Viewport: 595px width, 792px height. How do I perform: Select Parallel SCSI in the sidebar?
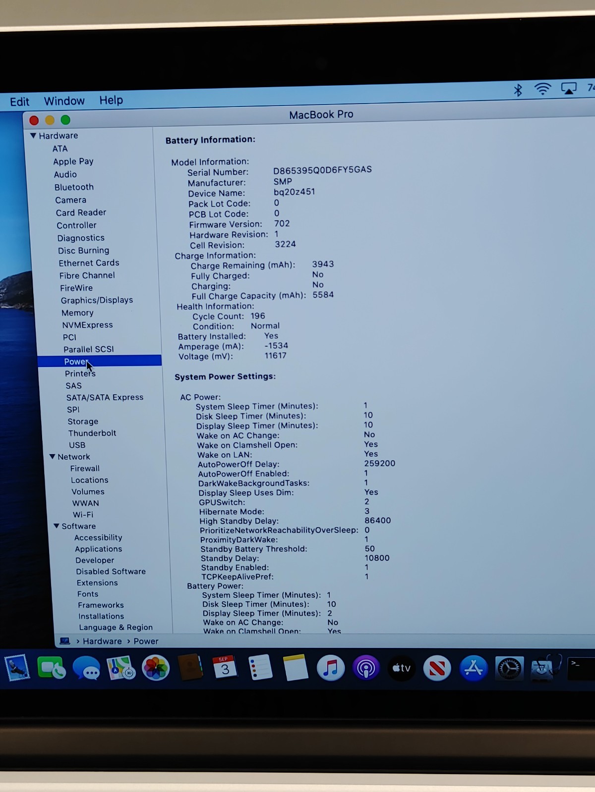pos(88,349)
